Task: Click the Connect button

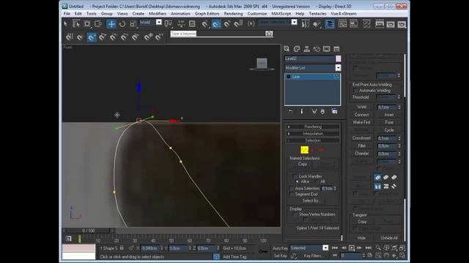Action: pyautogui.click(x=361, y=115)
